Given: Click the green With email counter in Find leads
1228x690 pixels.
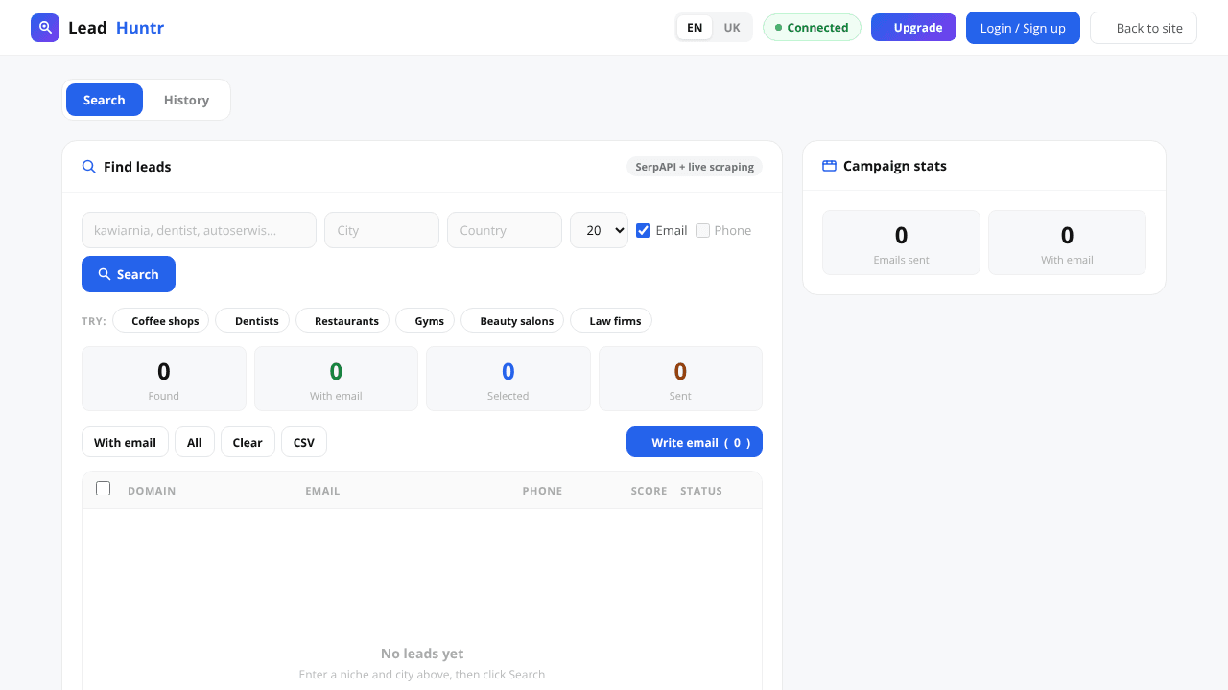Looking at the screenshot, I should 336,379.
